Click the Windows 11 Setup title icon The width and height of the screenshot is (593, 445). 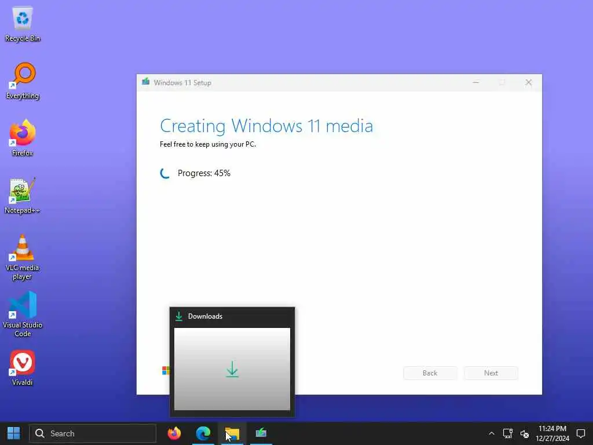145,82
